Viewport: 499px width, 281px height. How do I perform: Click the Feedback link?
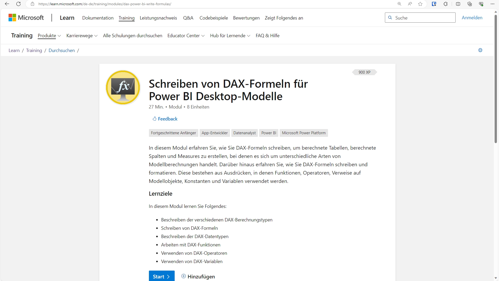coord(165,119)
